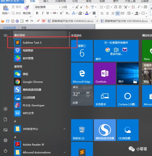
Task: Open Adobe Reader XI from app list
Action: point(40,145)
